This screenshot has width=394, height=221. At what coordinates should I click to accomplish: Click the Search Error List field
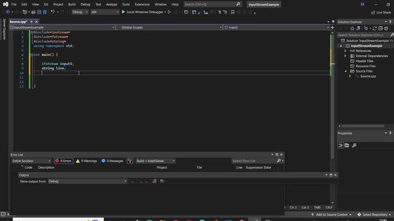click(254, 161)
